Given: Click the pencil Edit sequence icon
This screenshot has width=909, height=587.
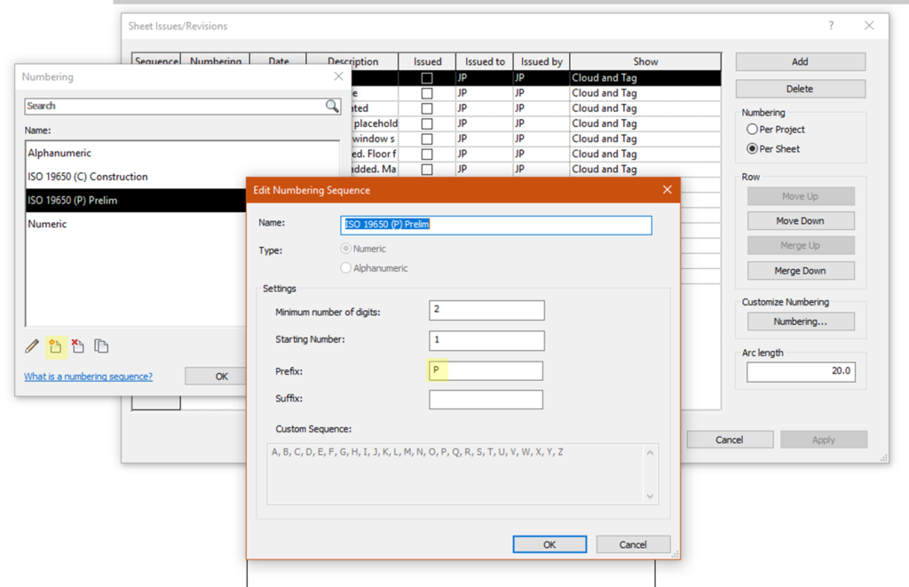Looking at the screenshot, I should pyautogui.click(x=32, y=346).
